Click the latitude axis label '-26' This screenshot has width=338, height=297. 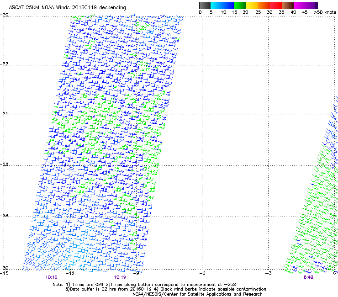4,164
